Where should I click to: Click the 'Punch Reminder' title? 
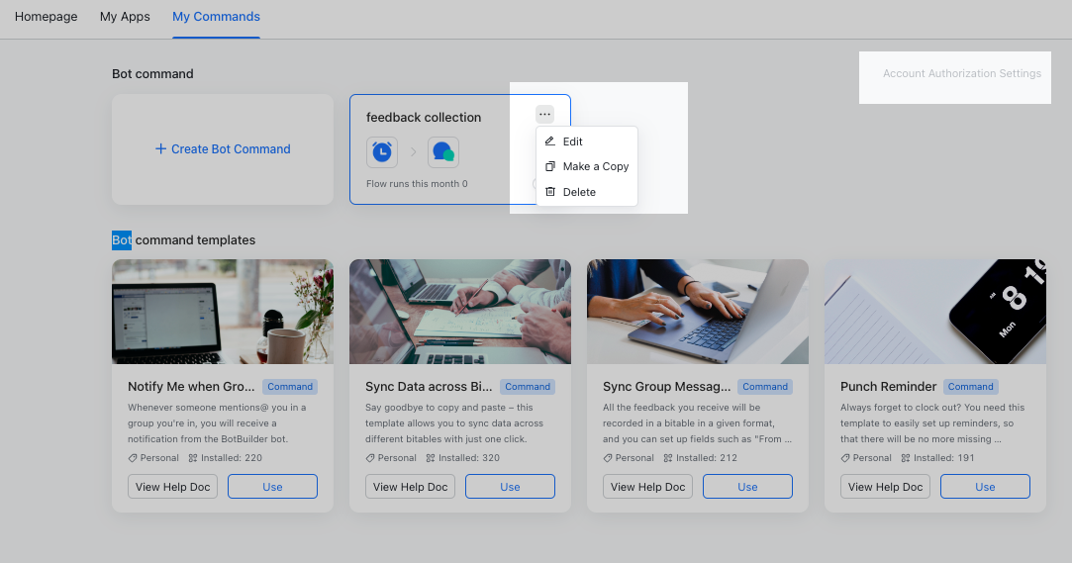(x=888, y=387)
